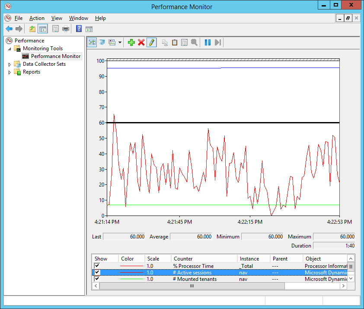
Task: Click the counter list horizontal scrollbar
Action: (x=191, y=286)
